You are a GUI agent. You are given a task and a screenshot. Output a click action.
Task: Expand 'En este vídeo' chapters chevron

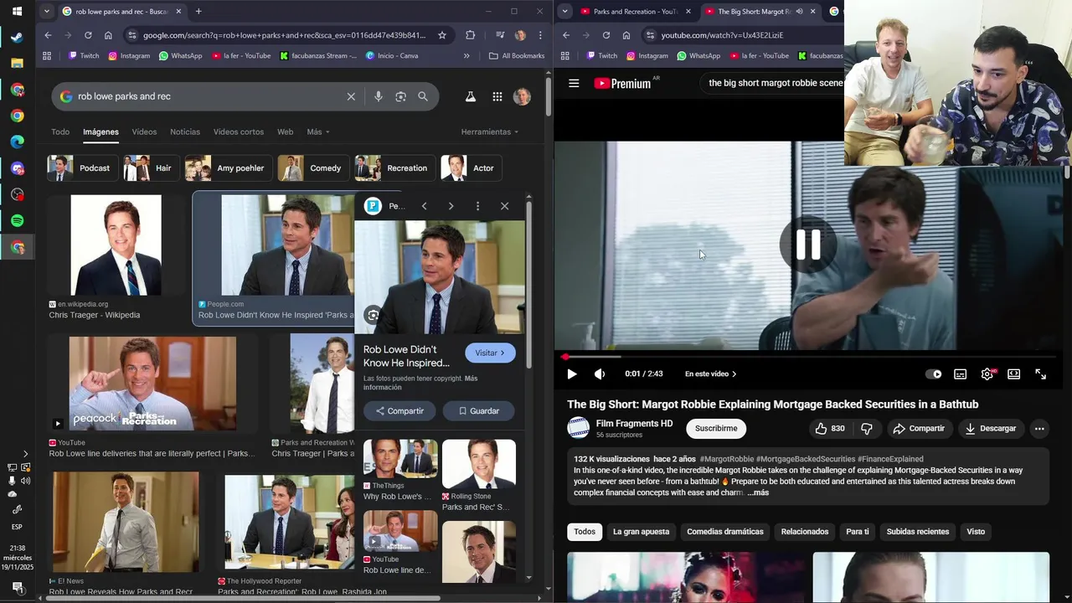pos(734,374)
